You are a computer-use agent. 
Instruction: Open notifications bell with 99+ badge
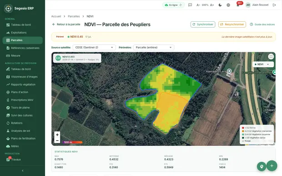tap(238, 5)
